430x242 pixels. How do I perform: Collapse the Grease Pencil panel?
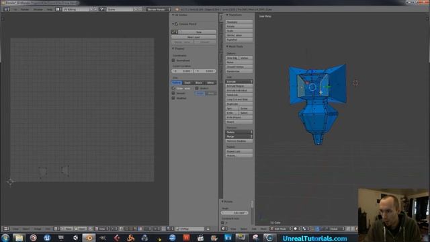[173, 24]
